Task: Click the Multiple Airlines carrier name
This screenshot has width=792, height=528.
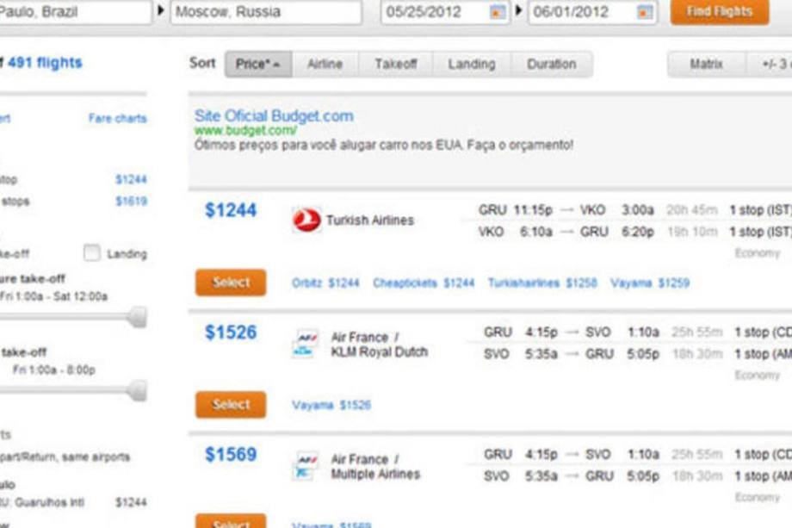Action: (375, 474)
